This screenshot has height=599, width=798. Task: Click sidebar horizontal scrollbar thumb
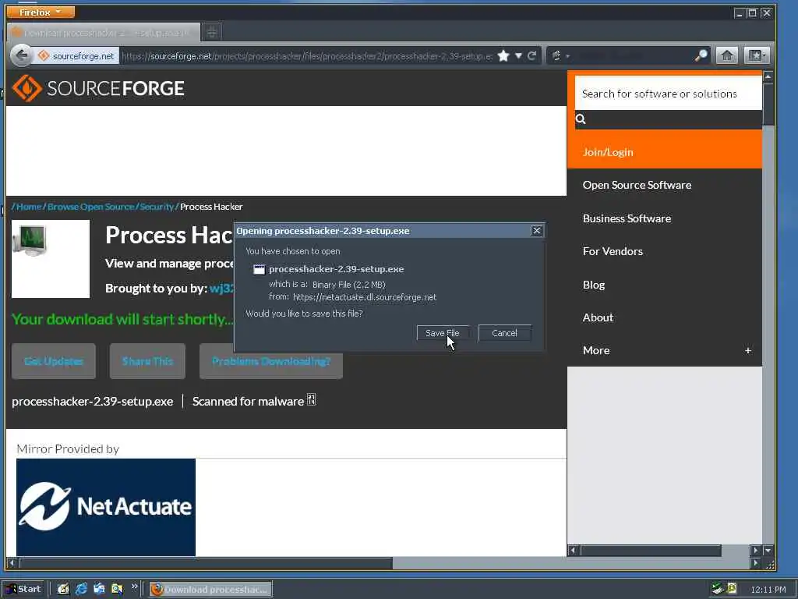point(651,550)
